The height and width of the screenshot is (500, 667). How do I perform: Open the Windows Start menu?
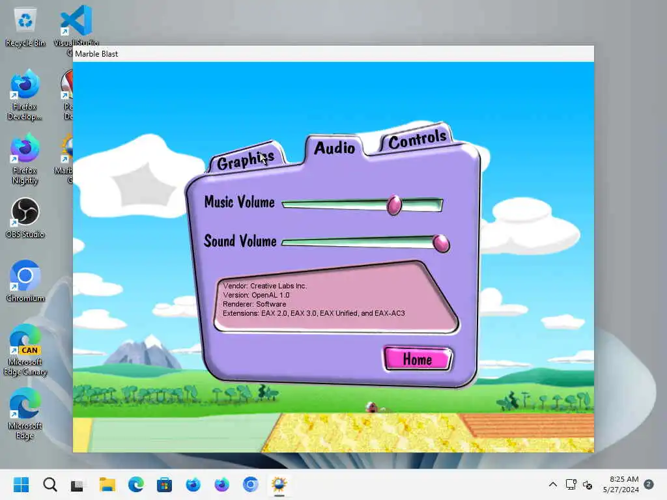click(x=21, y=484)
